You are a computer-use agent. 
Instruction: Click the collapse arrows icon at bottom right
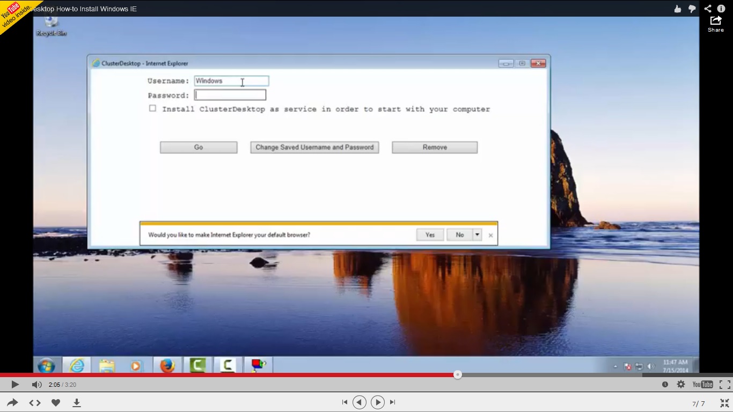point(724,403)
